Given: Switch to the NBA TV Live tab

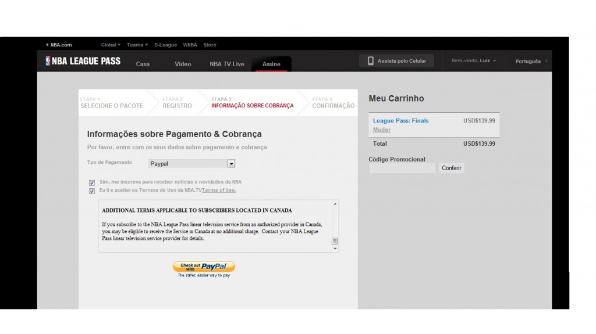Looking at the screenshot, I should (x=227, y=64).
